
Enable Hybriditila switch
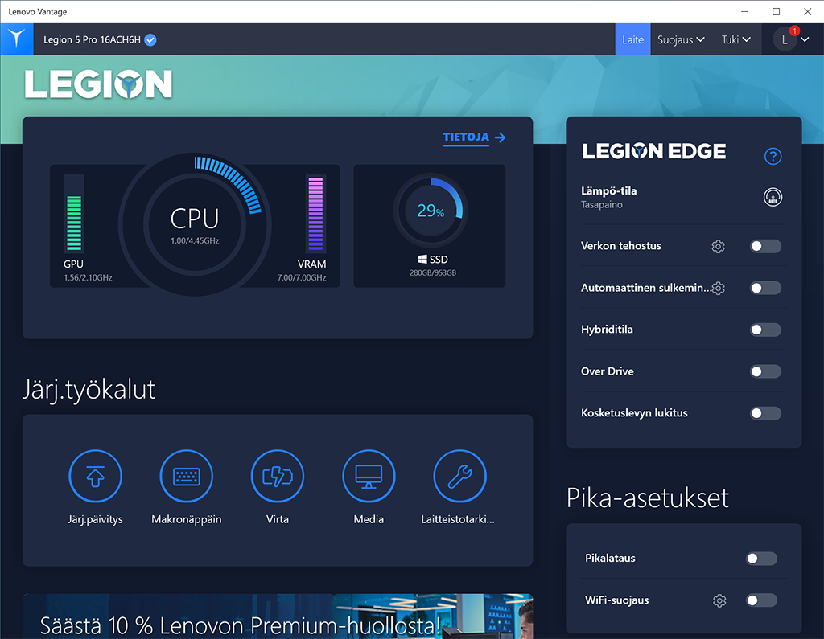click(765, 330)
